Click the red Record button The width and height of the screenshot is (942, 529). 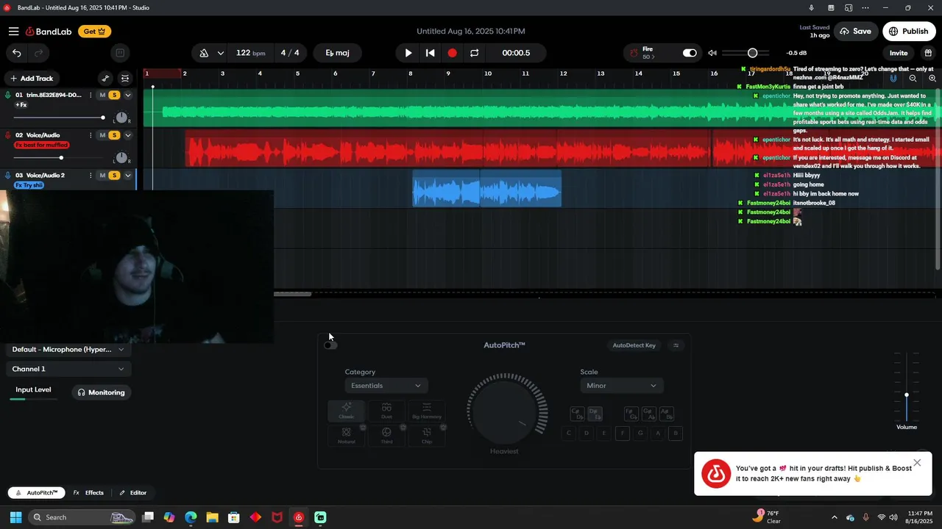[x=453, y=53]
